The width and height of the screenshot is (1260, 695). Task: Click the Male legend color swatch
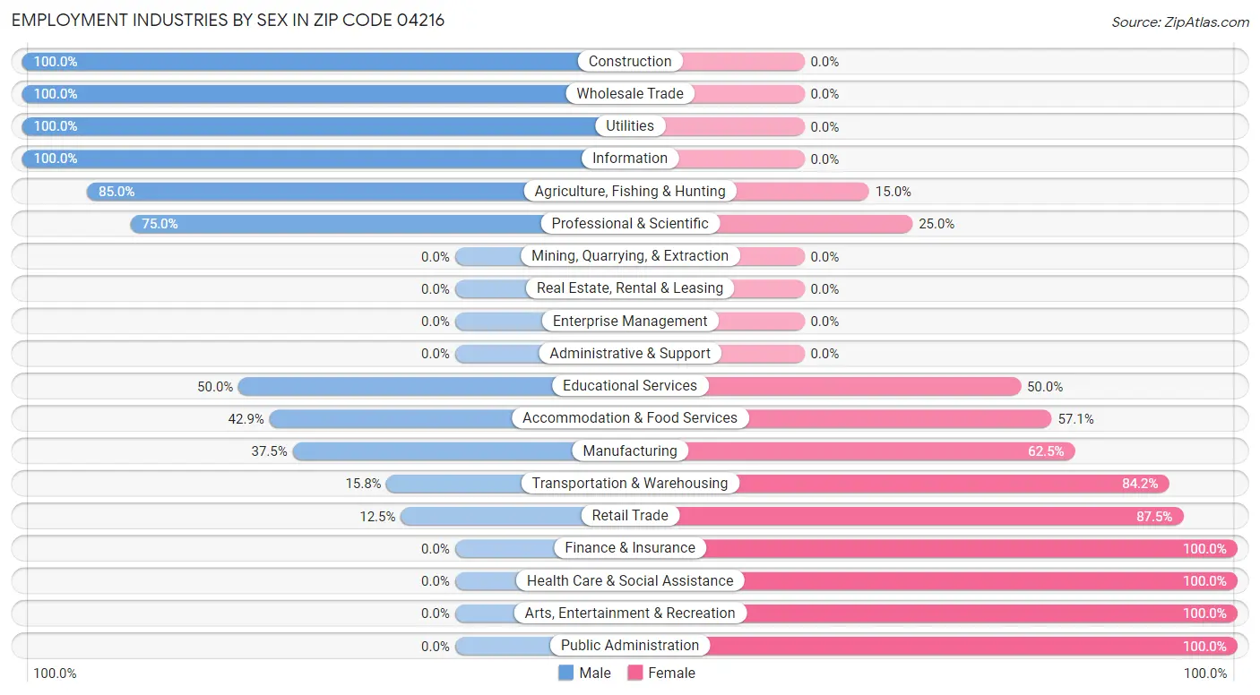(566, 673)
